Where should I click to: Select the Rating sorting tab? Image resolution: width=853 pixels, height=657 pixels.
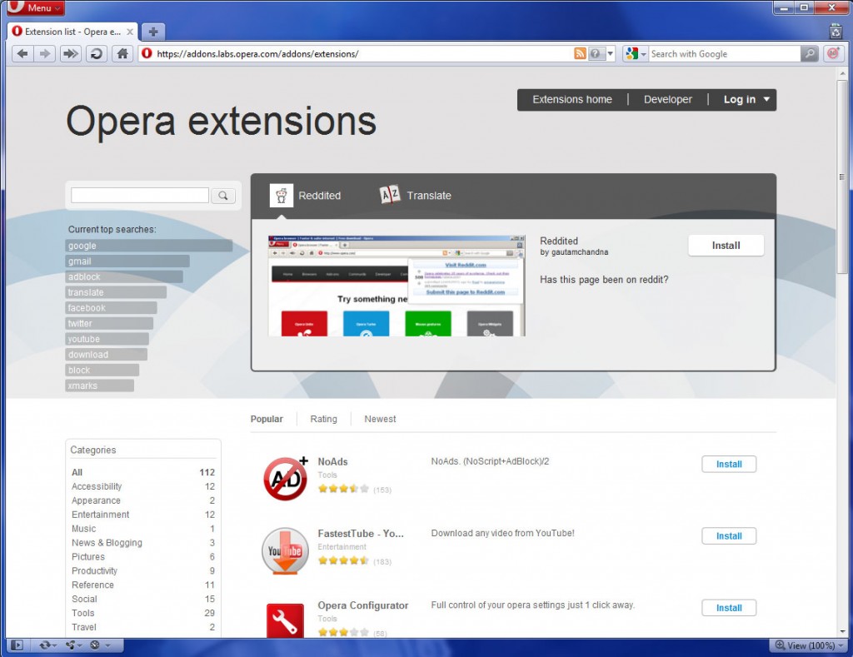pos(324,419)
